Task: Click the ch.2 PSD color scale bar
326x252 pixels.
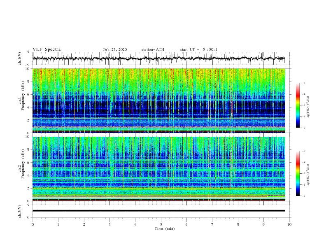Action: 298,173
